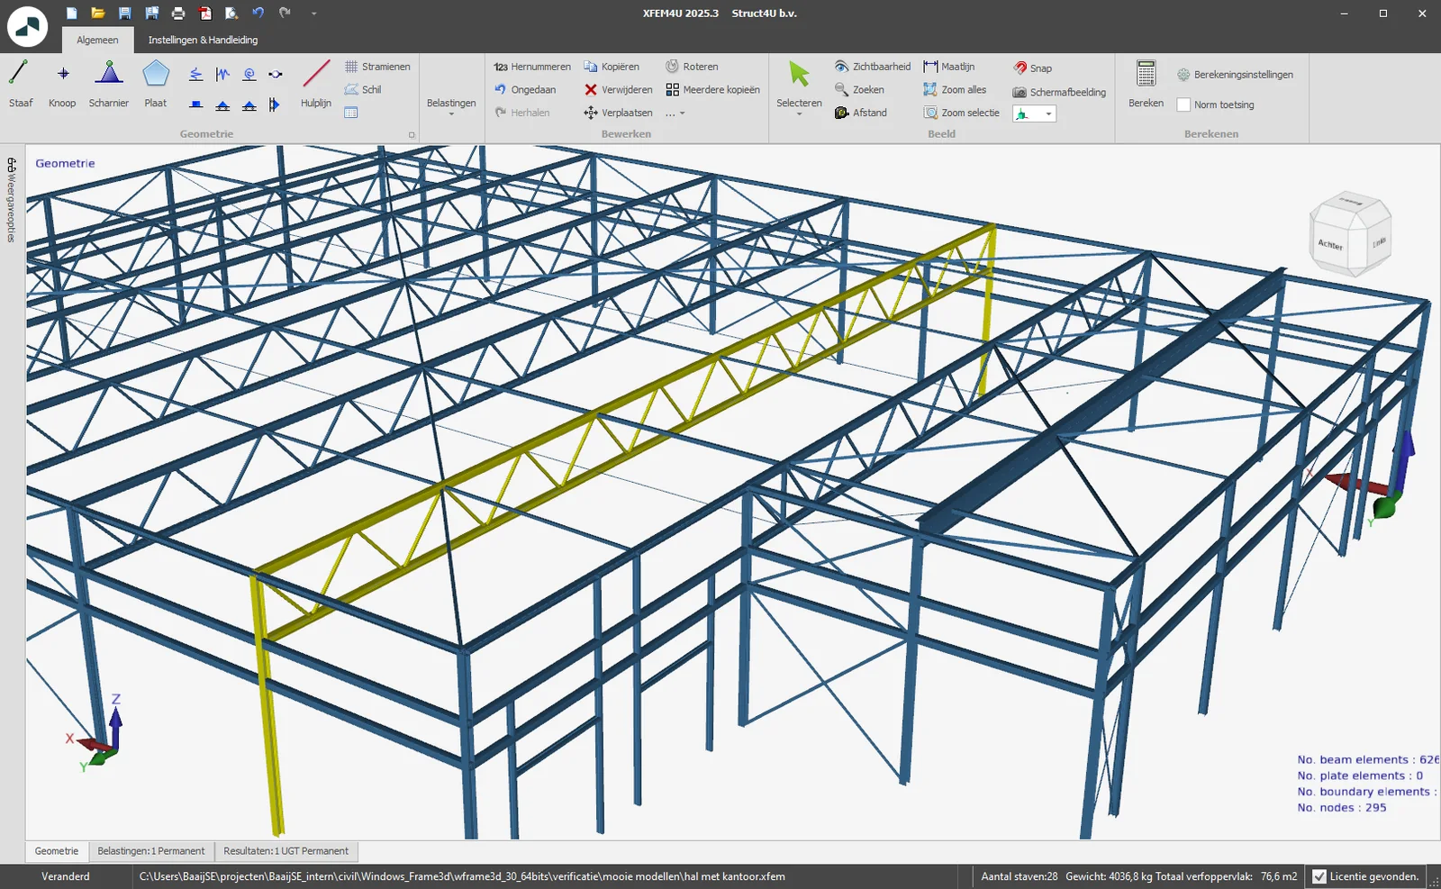Export to PDF via quick-access icon
The width and height of the screenshot is (1441, 889).
tap(205, 14)
